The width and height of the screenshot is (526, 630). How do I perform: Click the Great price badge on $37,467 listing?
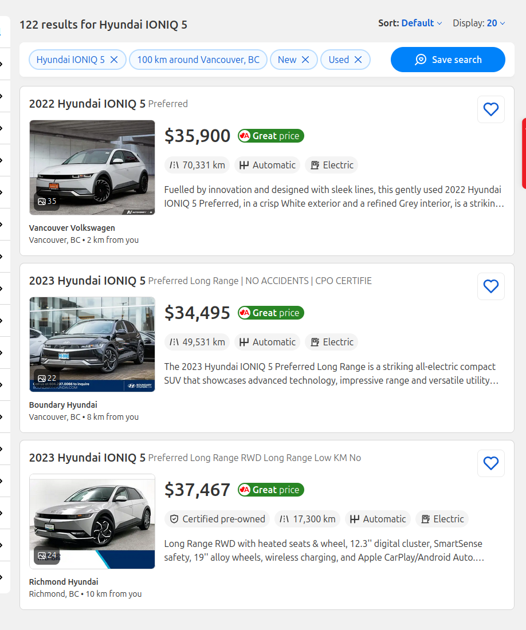[271, 490]
